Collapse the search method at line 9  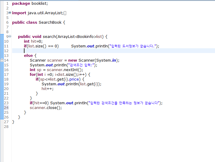pos(10,36)
